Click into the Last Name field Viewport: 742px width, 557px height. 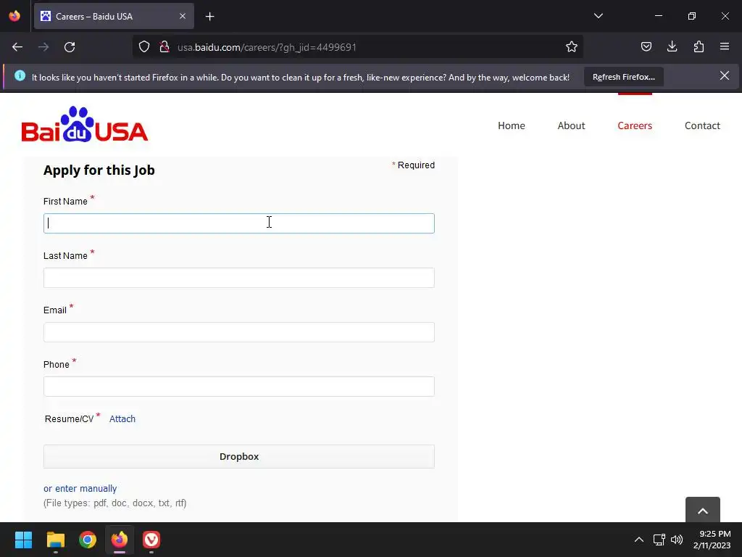point(239,278)
